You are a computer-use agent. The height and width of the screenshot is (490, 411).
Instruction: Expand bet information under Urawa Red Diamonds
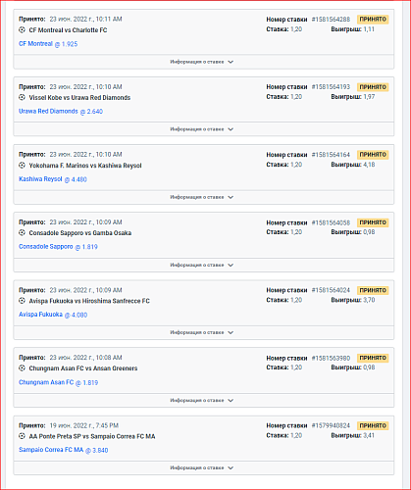tap(203, 129)
